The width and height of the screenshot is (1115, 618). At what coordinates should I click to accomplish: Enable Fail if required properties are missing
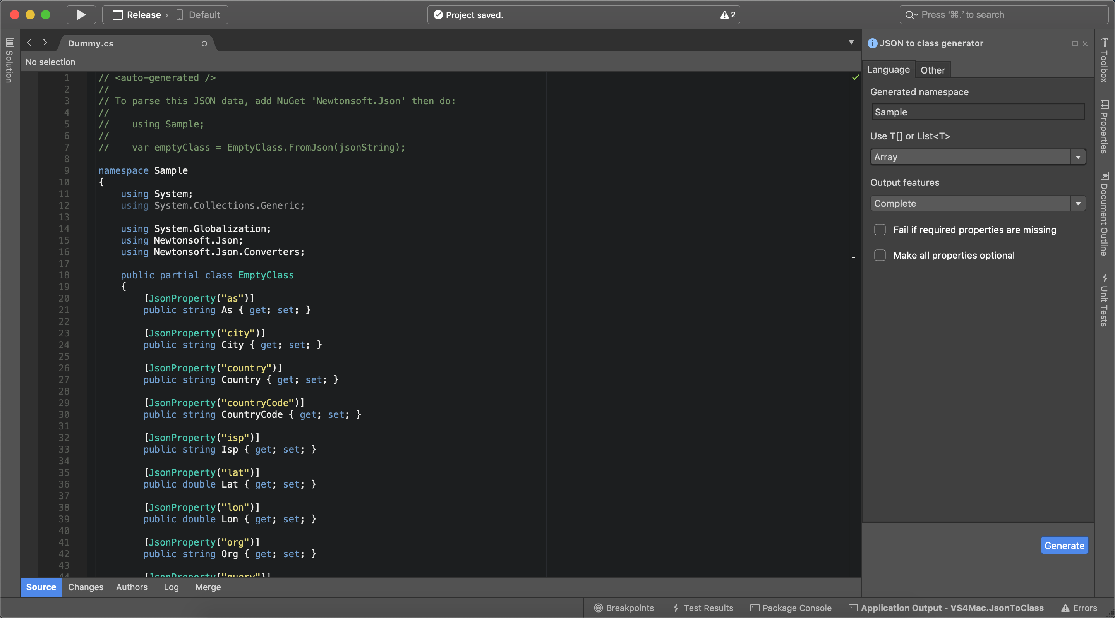(x=880, y=229)
